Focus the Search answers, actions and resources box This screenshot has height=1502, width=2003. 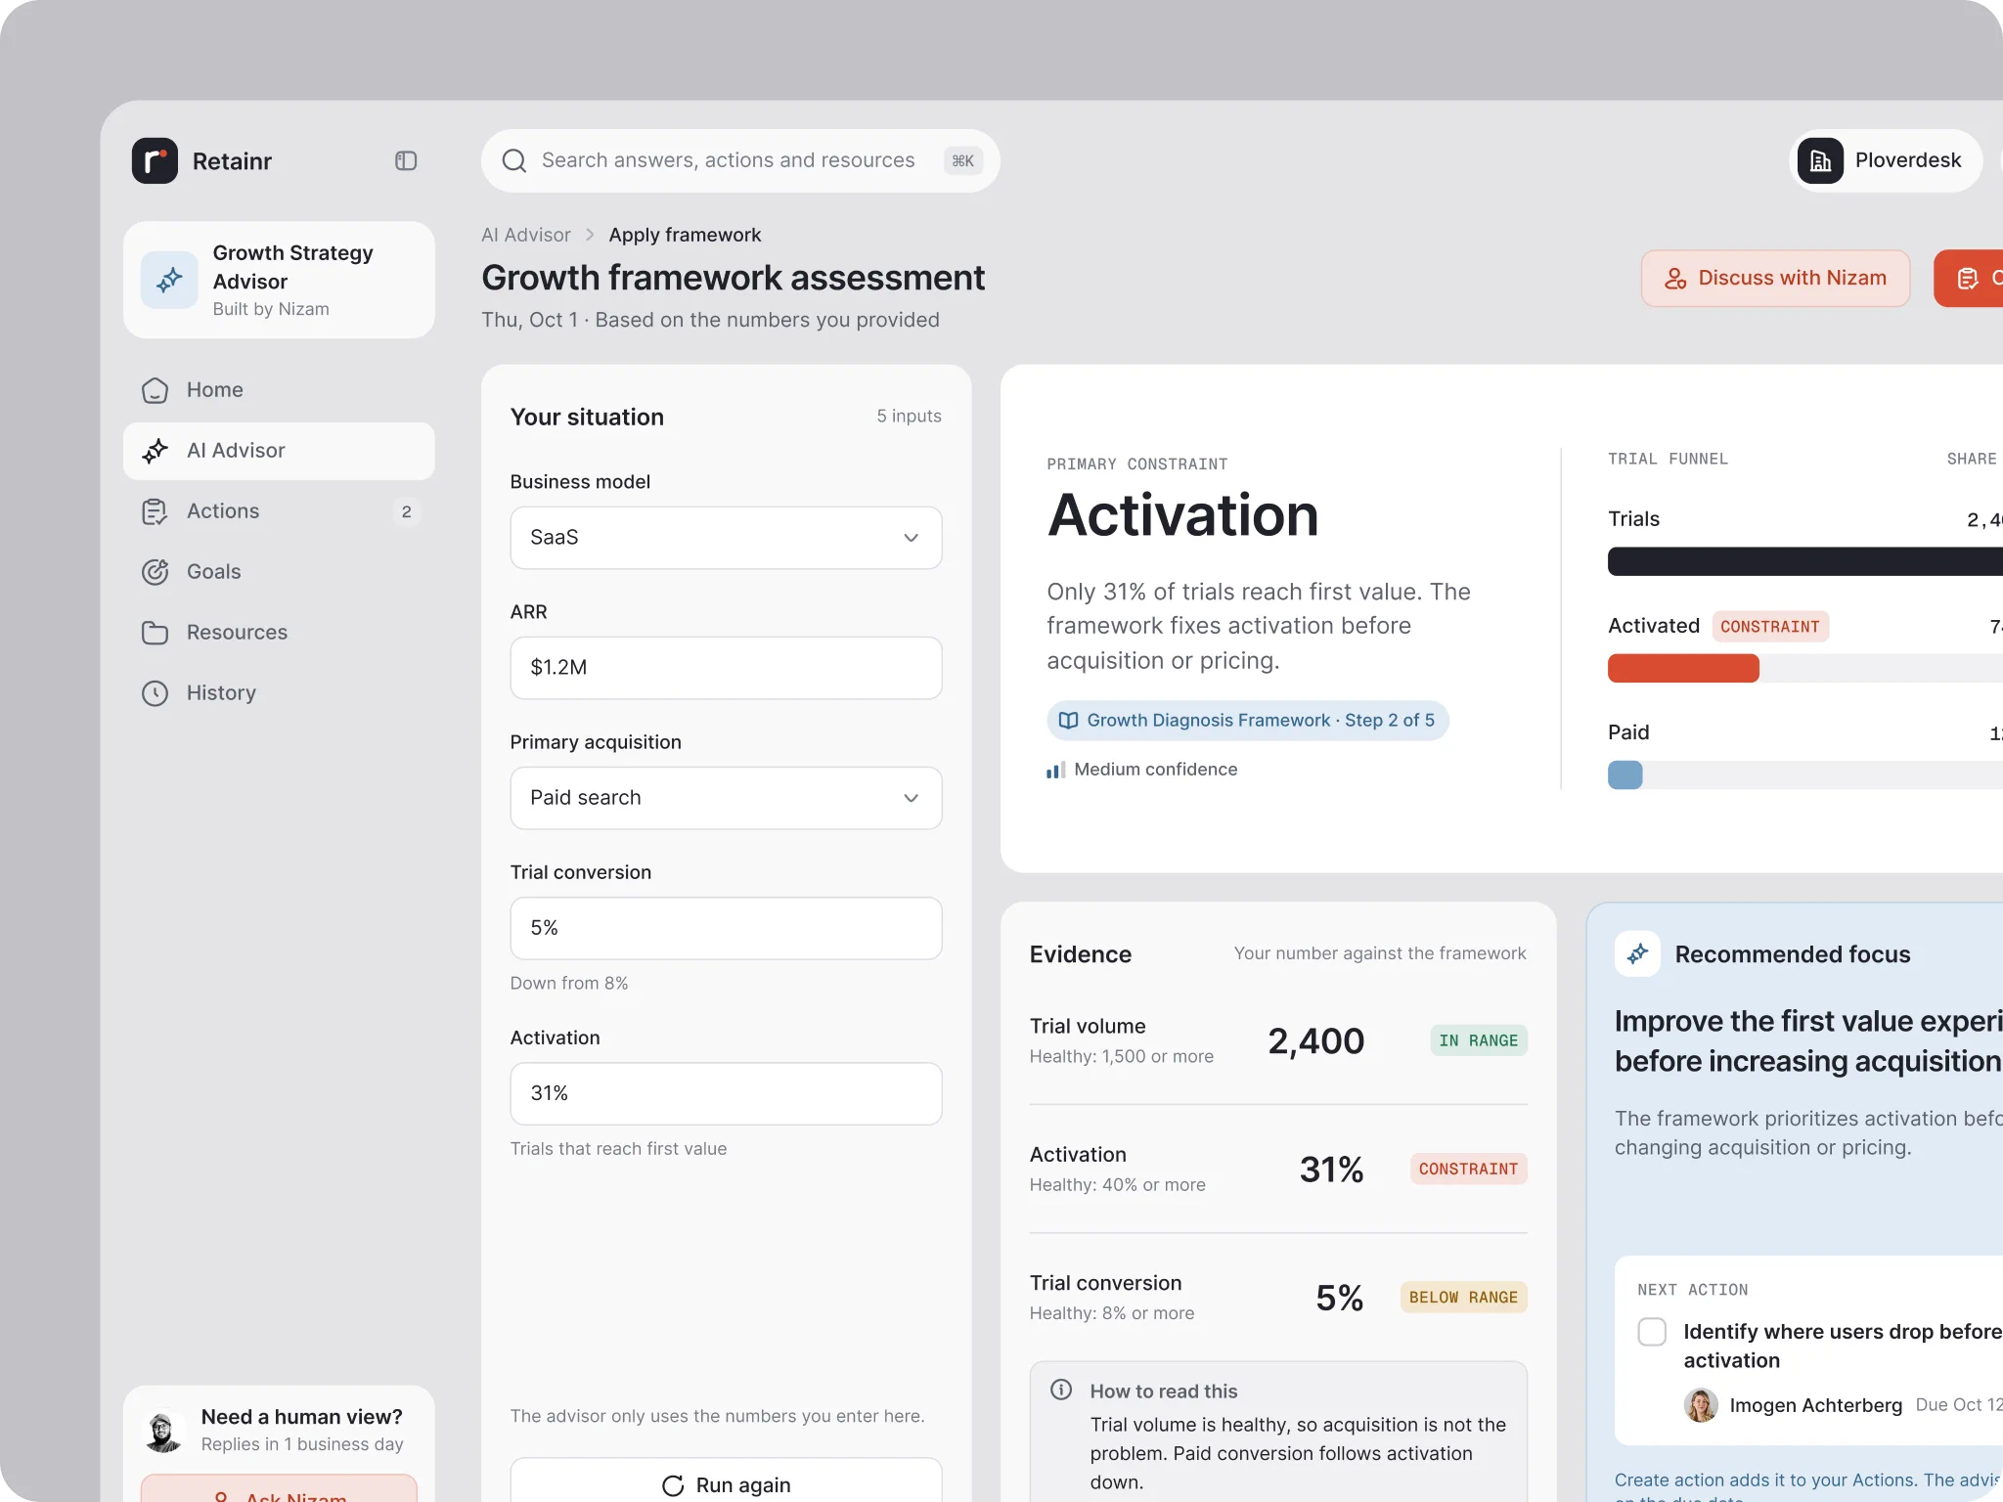tap(740, 161)
